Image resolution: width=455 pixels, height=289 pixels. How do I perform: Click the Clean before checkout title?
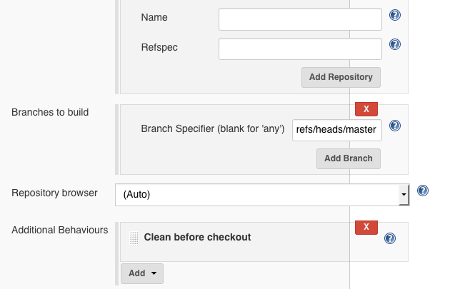coord(197,237)
